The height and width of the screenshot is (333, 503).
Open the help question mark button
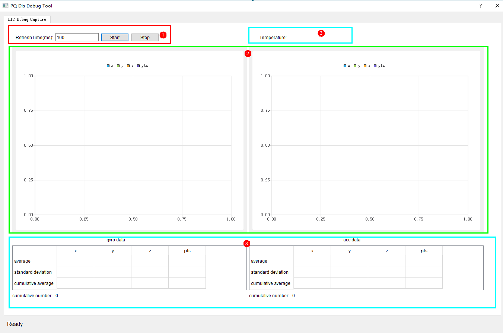click(480, 6)
